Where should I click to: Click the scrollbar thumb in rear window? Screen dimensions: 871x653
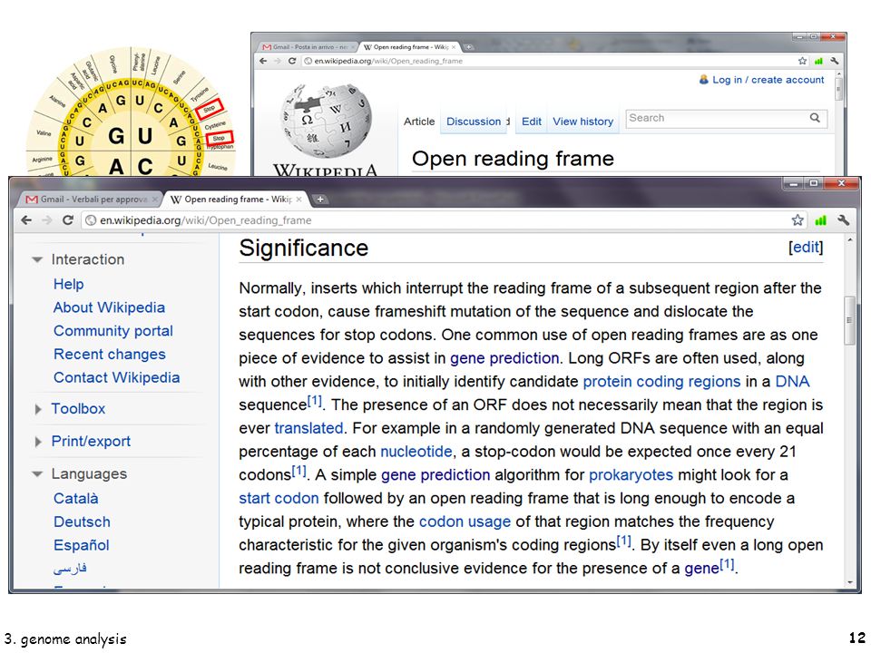point(838,89)
